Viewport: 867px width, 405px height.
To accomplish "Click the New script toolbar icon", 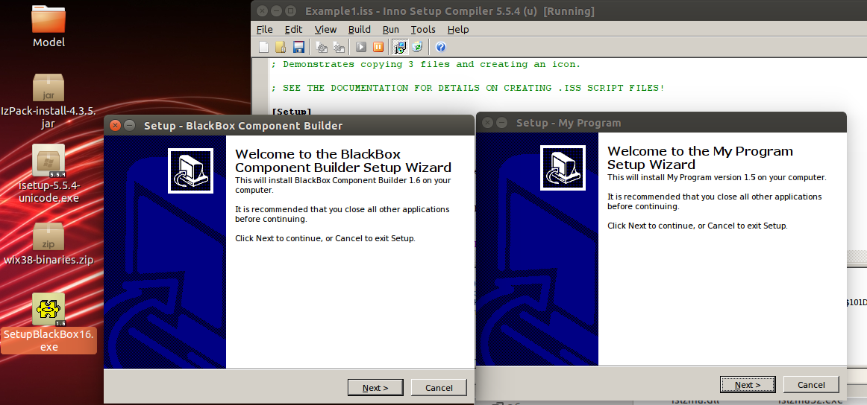I will pyautogui.click(x=263, y=47).
